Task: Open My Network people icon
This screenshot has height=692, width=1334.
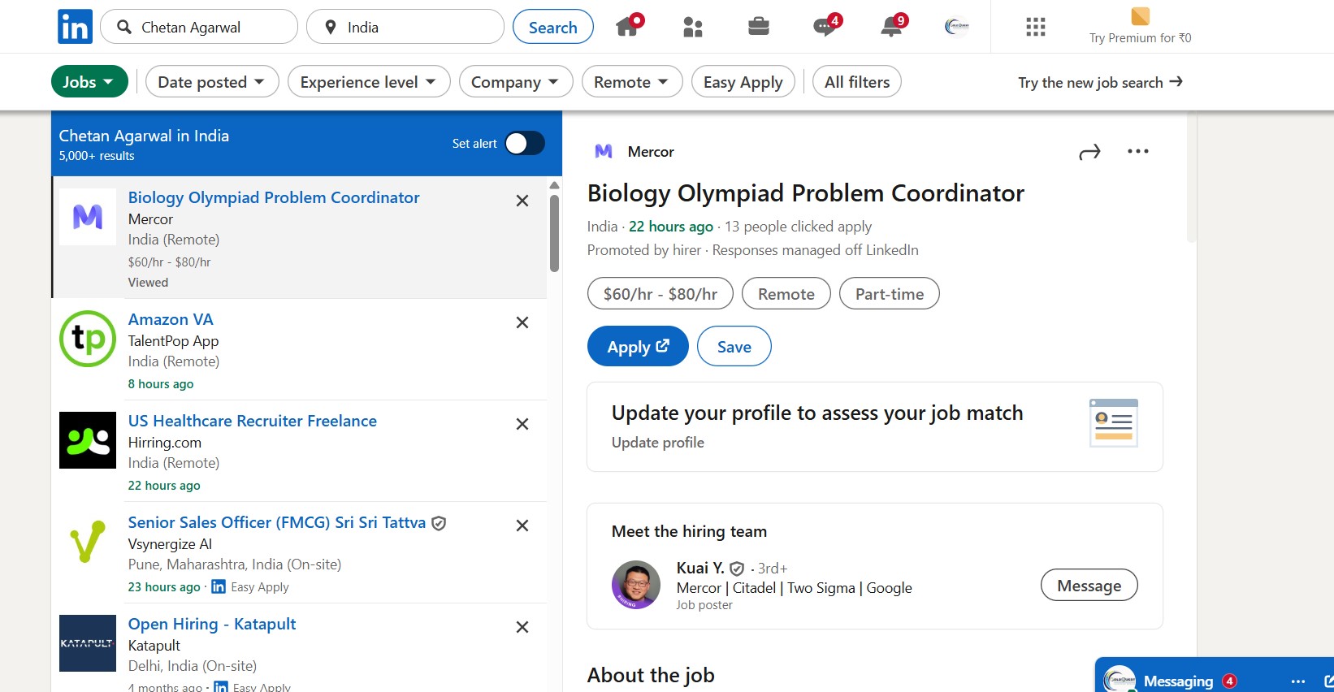Action: coord(693,28)
